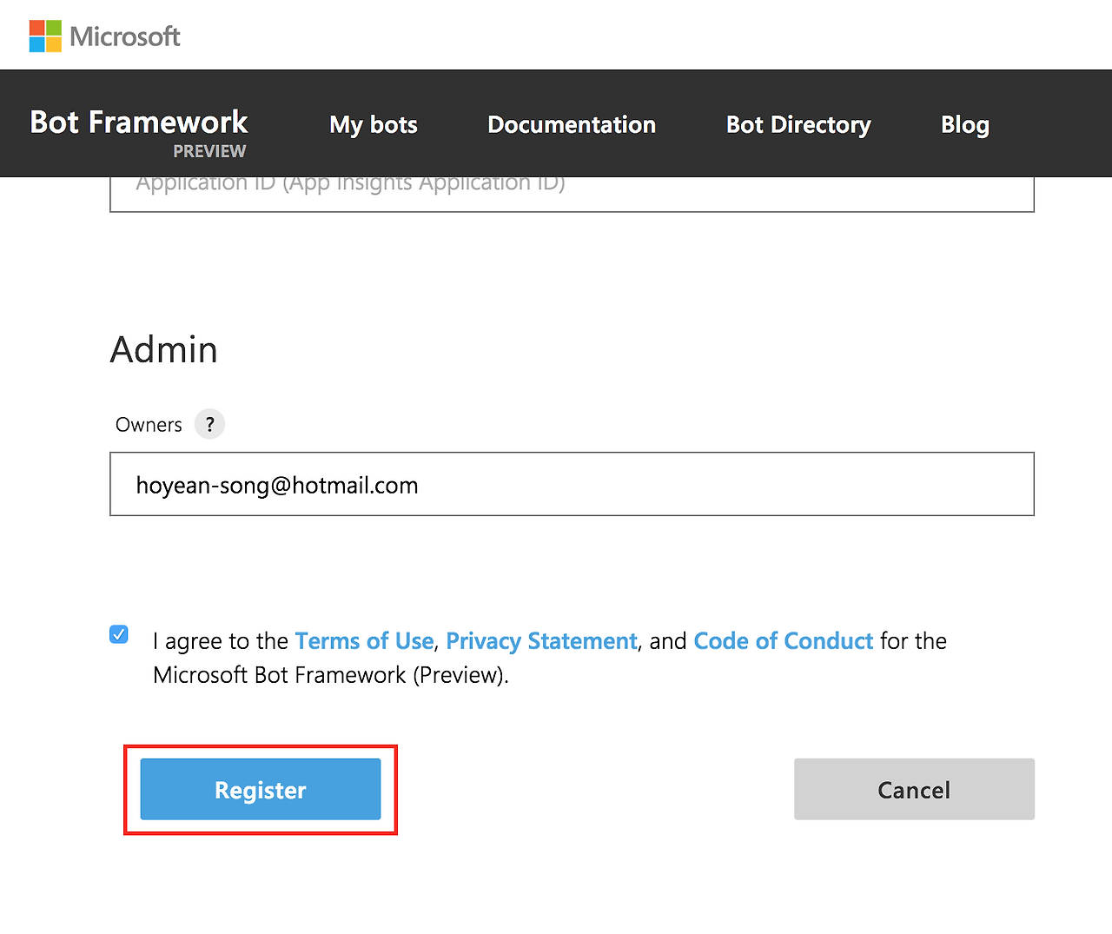Image resolution: width=1112 pixels, height=934 pixels.
Task: Click the Admin section heading
Action: (164, 349)
